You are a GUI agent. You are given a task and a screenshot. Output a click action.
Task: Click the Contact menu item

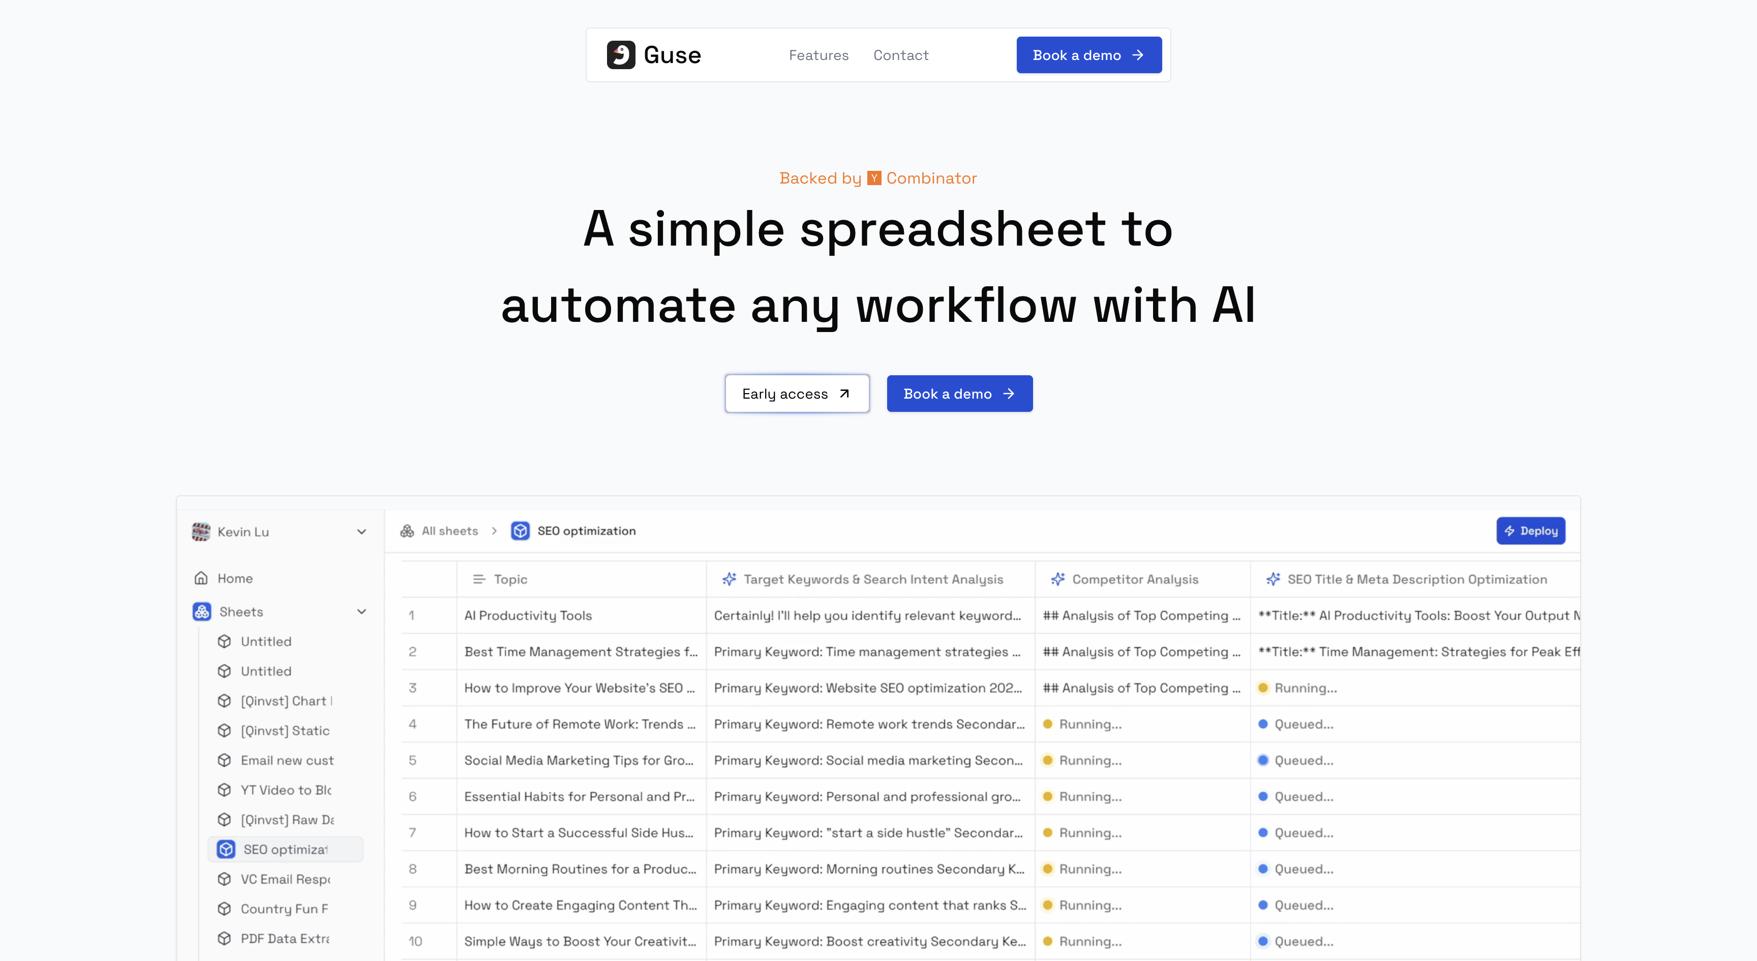tap(900, 54)
